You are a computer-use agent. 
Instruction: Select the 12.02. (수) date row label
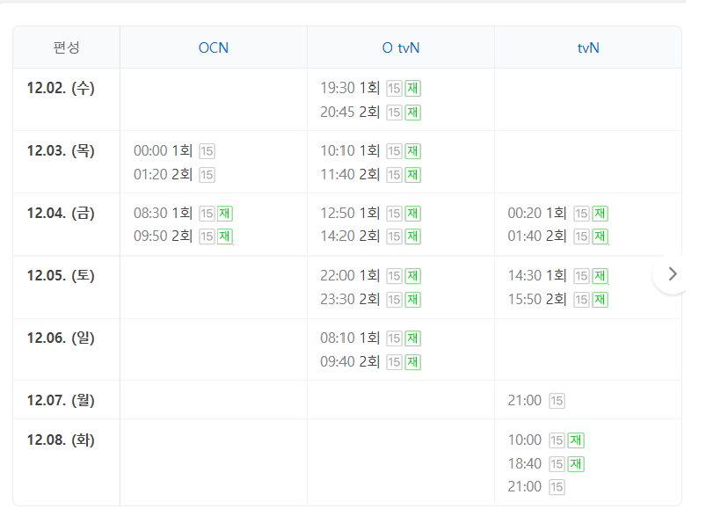click(61, 88)
